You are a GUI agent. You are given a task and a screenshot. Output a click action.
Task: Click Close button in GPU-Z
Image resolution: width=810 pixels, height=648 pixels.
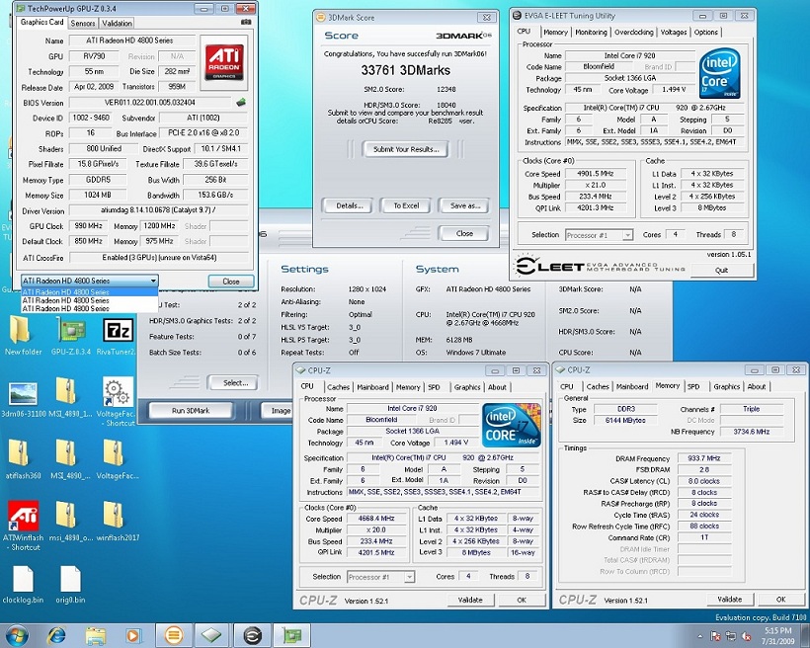click(231, 282)
